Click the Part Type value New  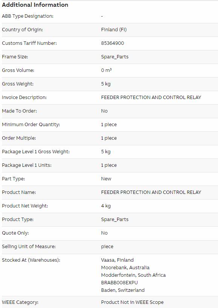106,179
